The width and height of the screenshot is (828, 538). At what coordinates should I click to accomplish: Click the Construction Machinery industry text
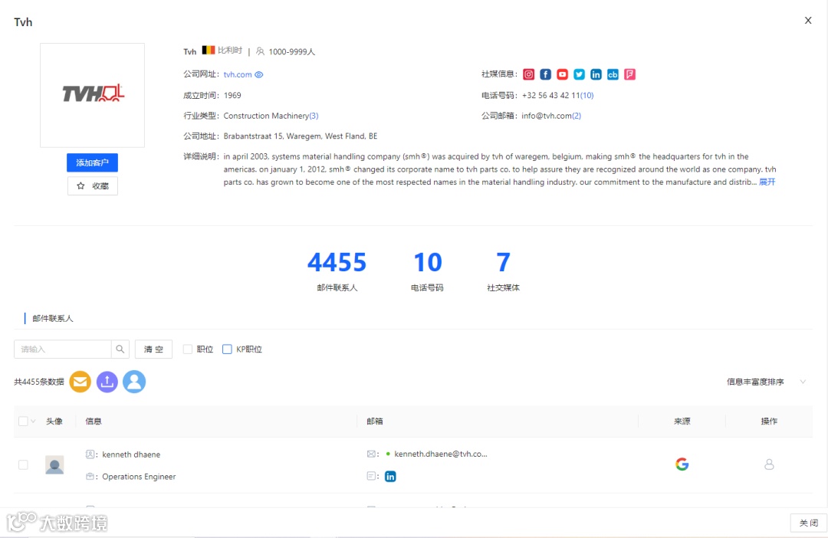(x=266, y=116)
